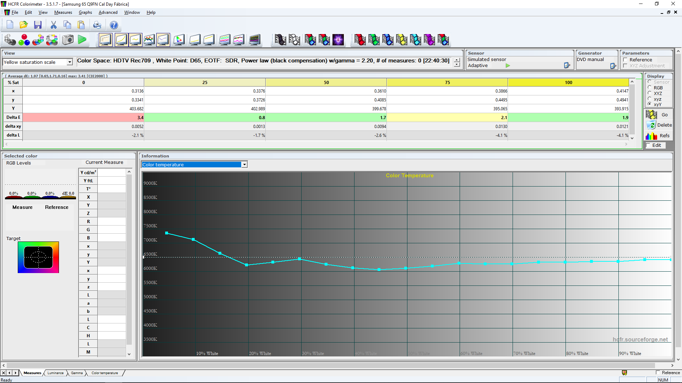Click the Cut scissors icon
682x383 pixels.
(54, 25)
